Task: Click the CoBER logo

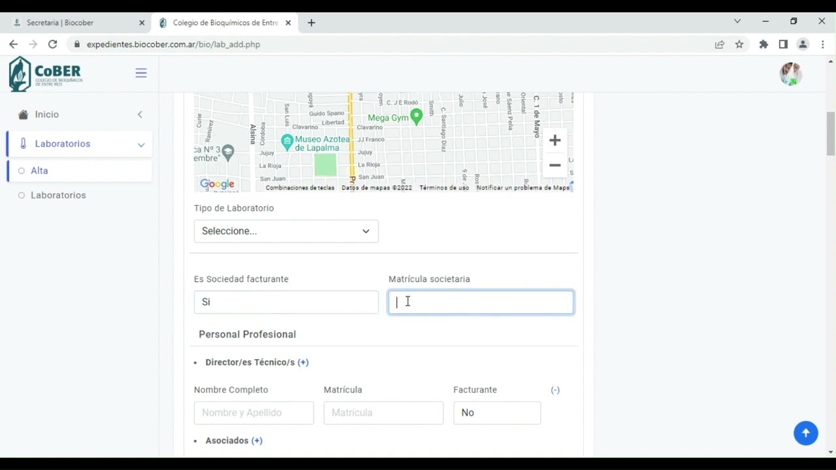Action: 46,74
